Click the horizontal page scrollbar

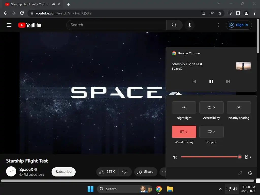point(127,181)
